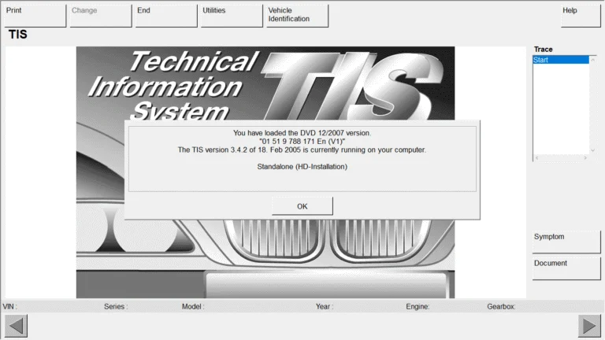This screenshot has height=340, width=605.
Task: Open the Document button
Action: (566, 268)
